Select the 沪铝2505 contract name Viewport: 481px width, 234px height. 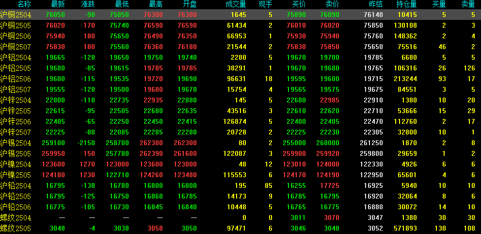[x=16, y=68]
